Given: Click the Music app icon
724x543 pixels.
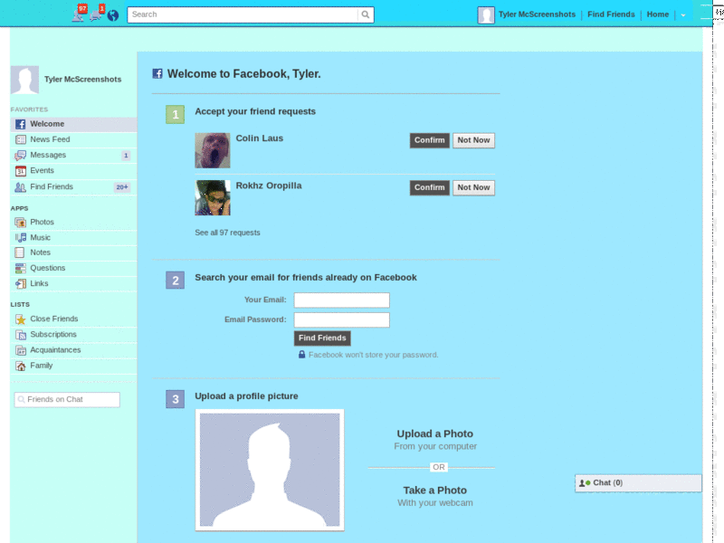Looking at the screenshot, I should tap(20, 237).
